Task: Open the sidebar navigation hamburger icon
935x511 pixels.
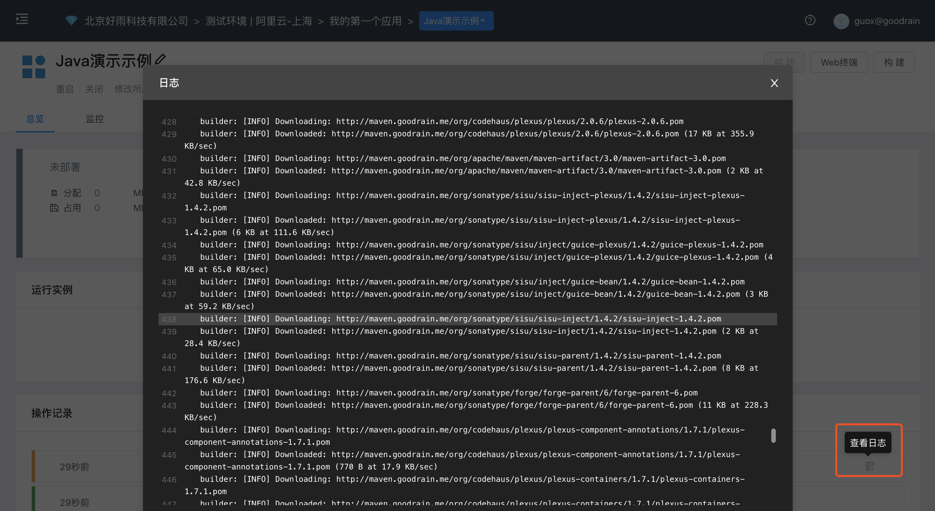Action: [x=22, y=19]
